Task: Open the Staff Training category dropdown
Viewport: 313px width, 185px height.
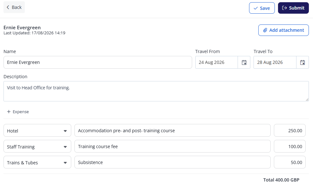Action: [37, 147]
